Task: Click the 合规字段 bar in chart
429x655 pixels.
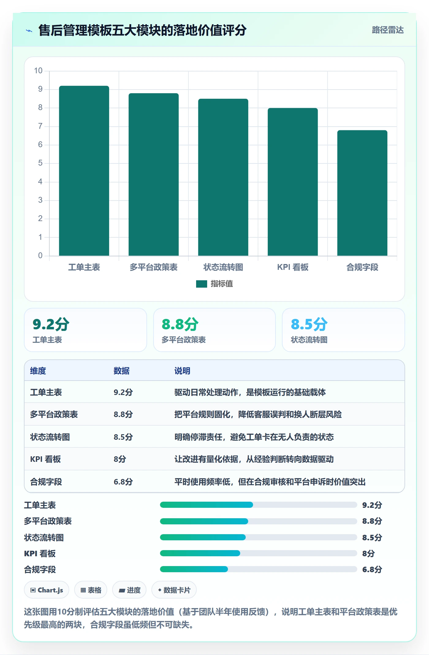Action: point(362,193)
